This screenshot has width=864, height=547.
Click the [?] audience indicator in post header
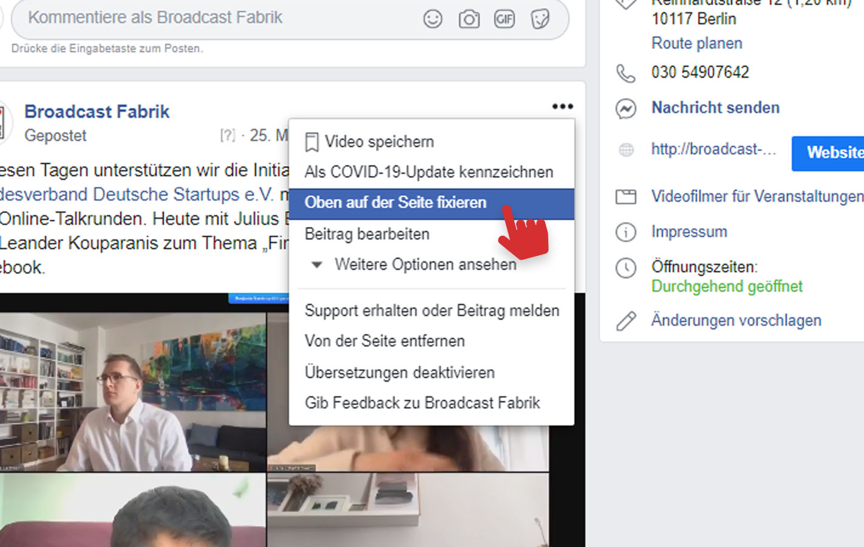pos(227,136)
